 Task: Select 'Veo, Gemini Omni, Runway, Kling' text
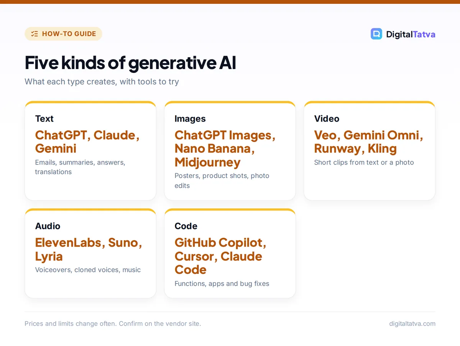368,142
